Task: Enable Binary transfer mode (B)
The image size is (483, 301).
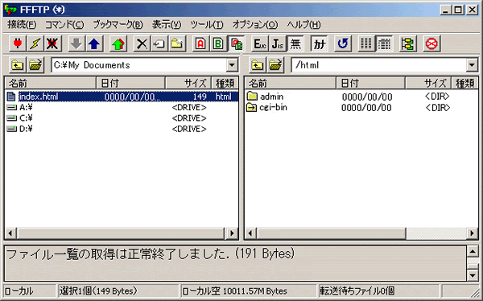Action: pos(218,43)
